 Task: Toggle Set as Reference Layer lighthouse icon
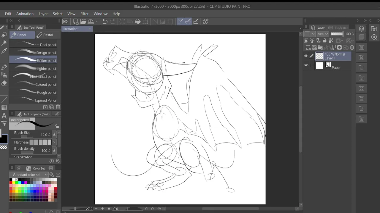(312, 41)
